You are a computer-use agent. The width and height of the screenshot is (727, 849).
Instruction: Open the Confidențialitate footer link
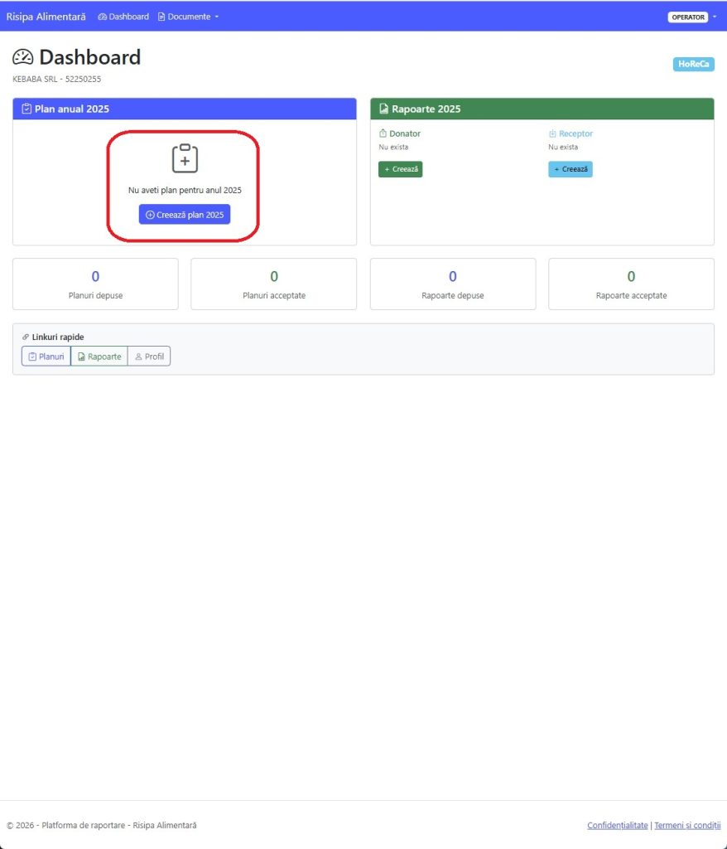pyautogui.click(x=617, y=825)
